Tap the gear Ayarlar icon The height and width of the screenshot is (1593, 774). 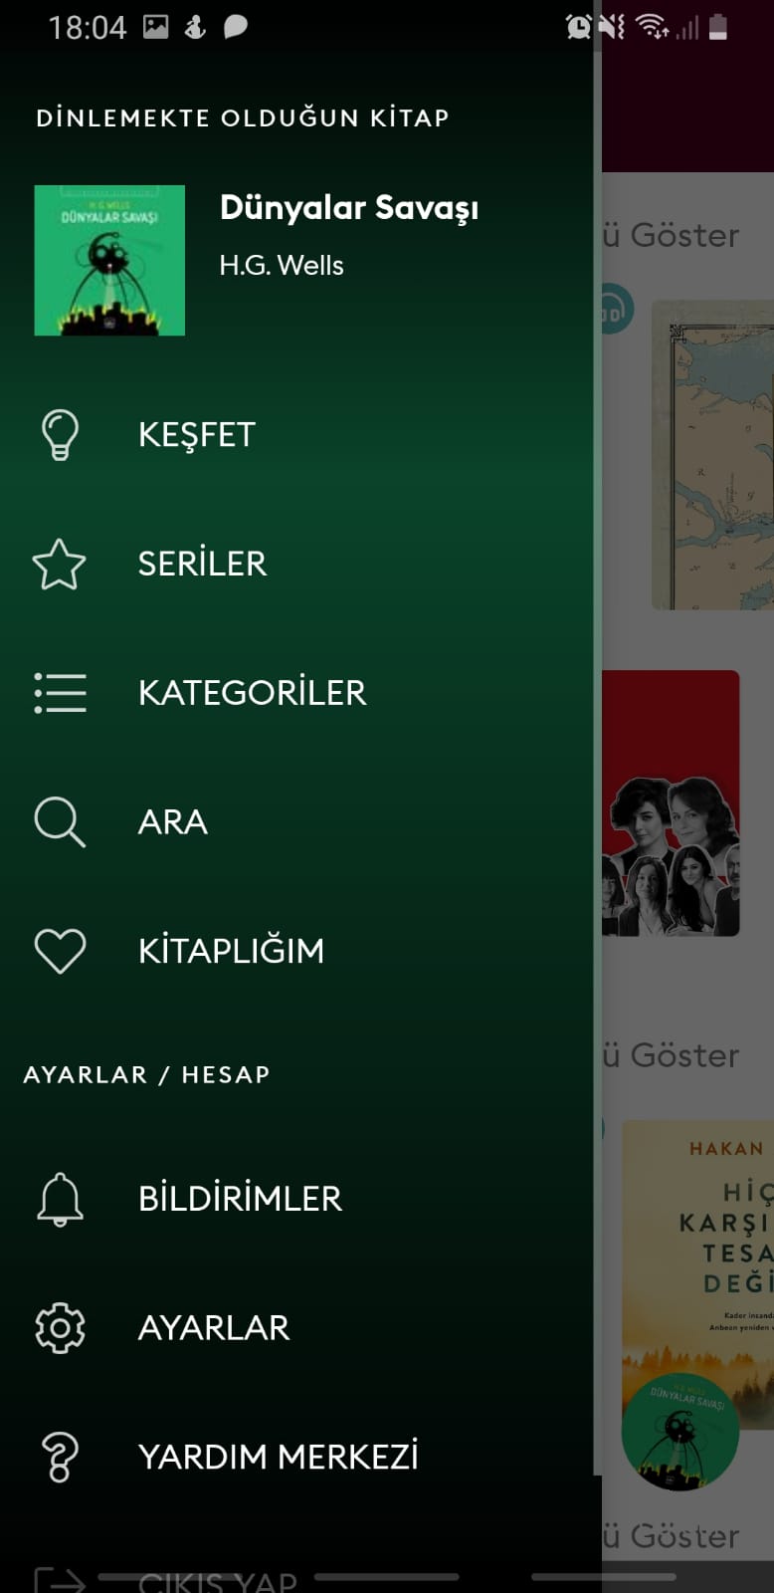click(x=60, y=1328)
